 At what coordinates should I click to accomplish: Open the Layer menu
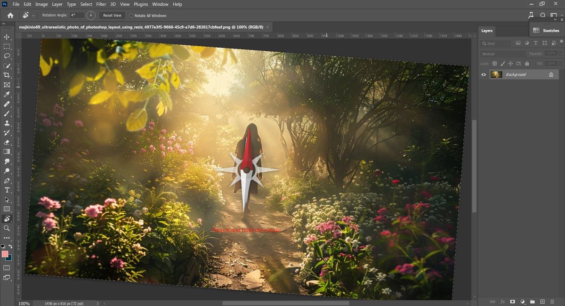(57, 4)
